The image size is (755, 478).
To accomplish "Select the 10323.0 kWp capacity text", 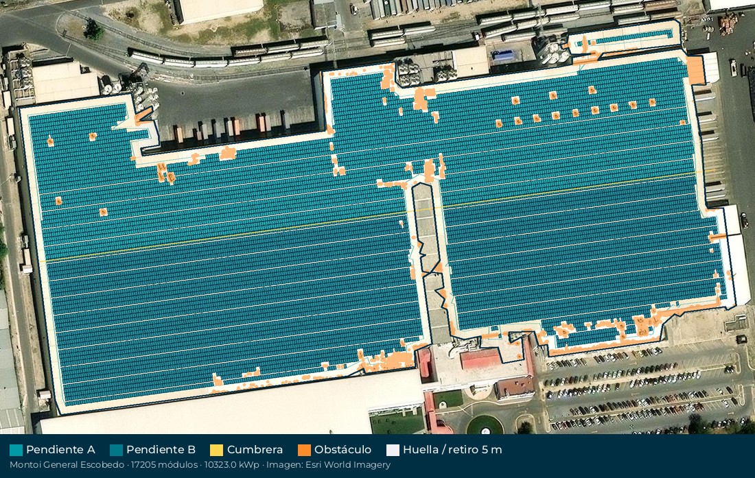I will pos(231,465).
